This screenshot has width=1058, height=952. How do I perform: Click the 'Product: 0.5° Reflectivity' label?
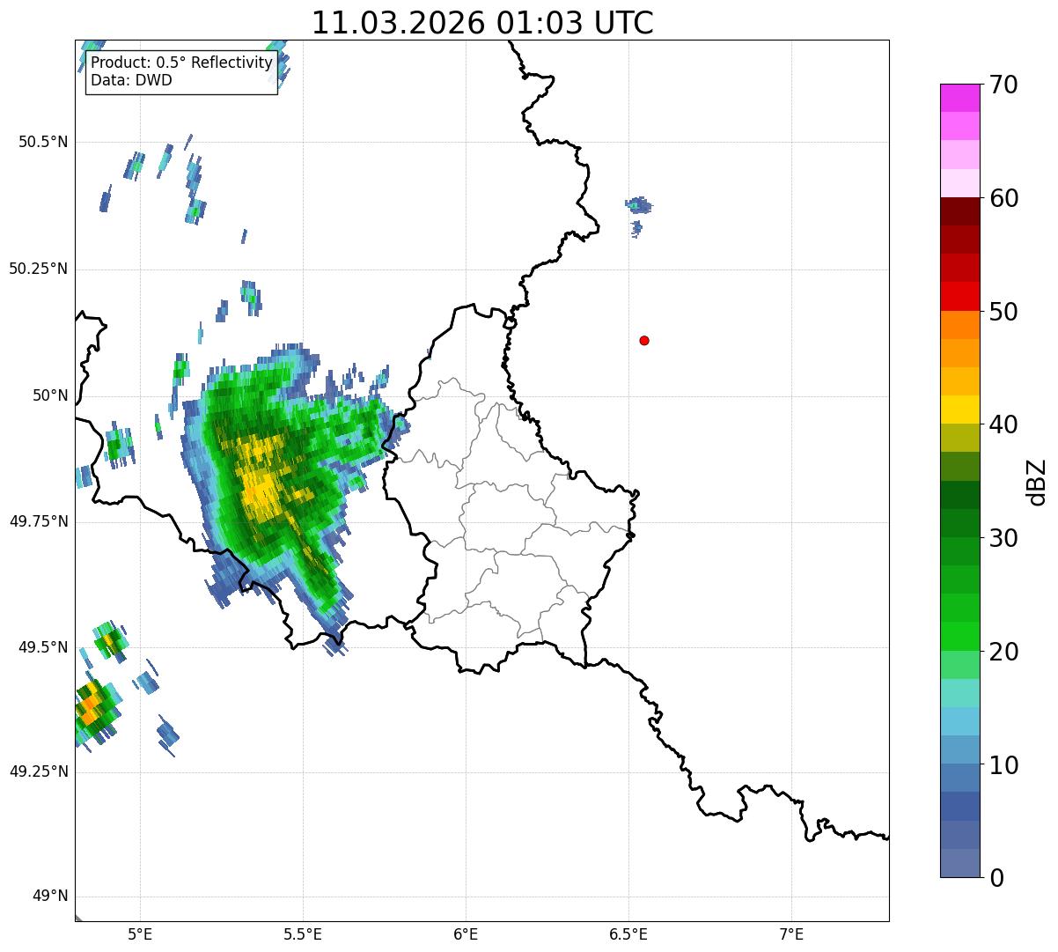coord(181,63)
